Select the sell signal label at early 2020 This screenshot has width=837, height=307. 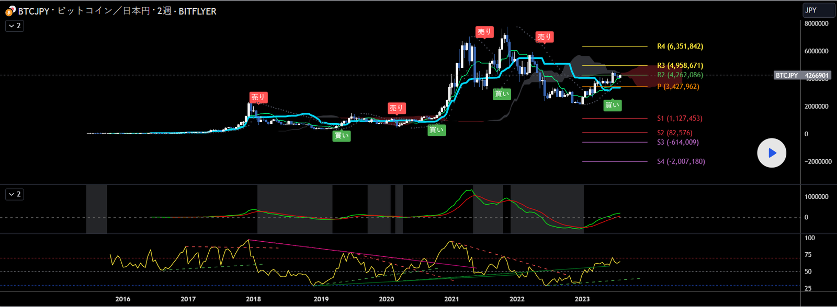(396, 108)
